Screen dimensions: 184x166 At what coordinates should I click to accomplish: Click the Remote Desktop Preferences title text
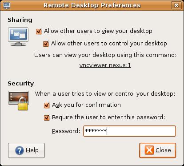(92, 5)
